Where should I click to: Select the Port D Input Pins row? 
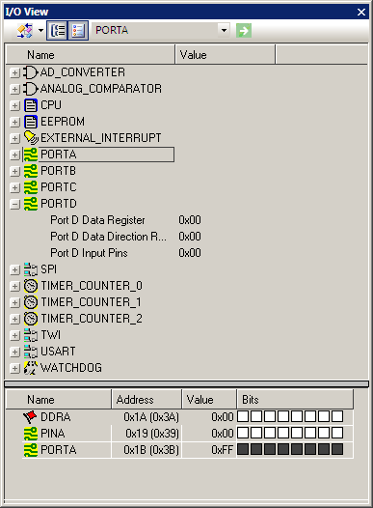tap(125, 253)
